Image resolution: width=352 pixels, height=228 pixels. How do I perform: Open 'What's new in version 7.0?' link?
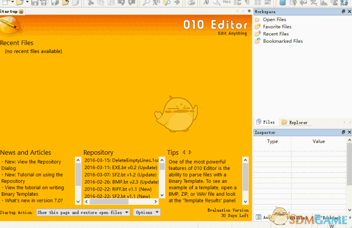(32, 201)
